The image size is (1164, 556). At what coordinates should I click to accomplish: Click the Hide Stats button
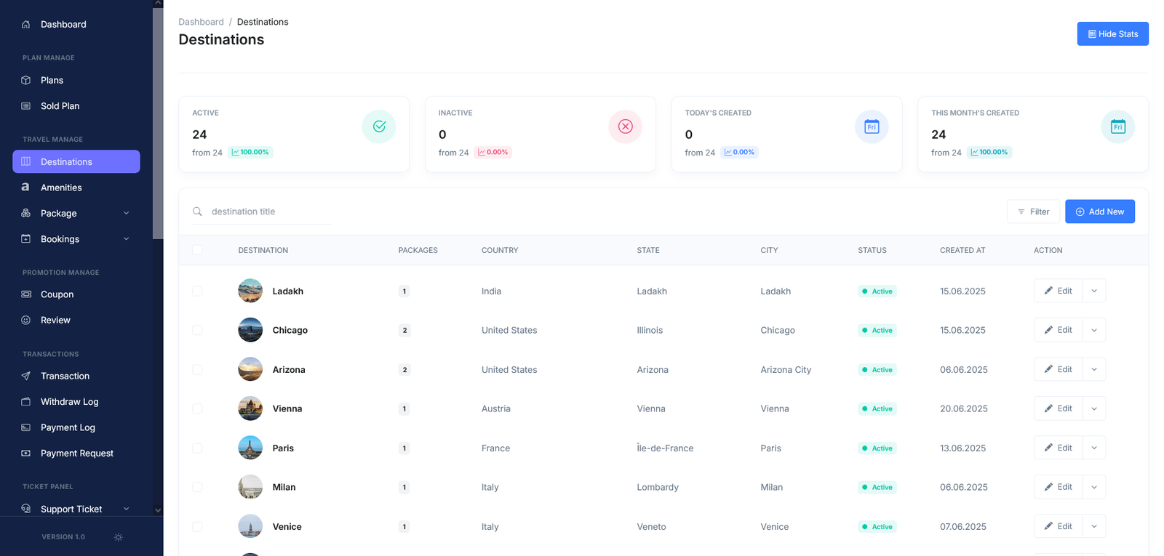(x=1112, y=34)
